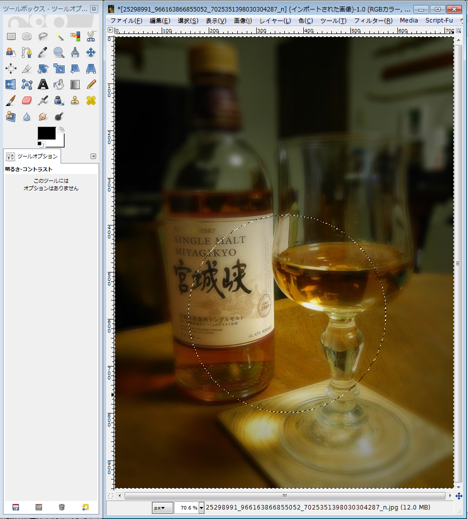The image size is (468, 519).
Task: Open the zoom percentage dropdown arrow
Action: pyautogui.click(x=202, y=507)
